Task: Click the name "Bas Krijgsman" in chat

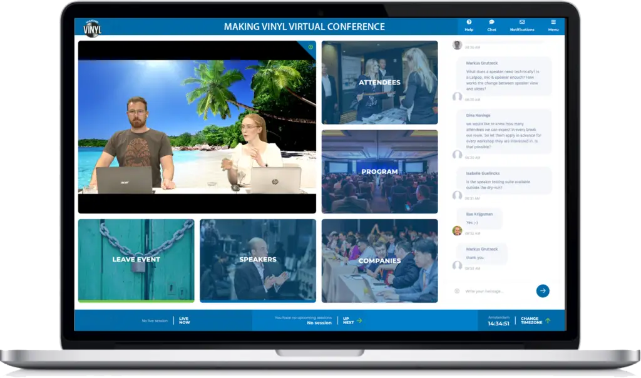Action: (479, 214)
